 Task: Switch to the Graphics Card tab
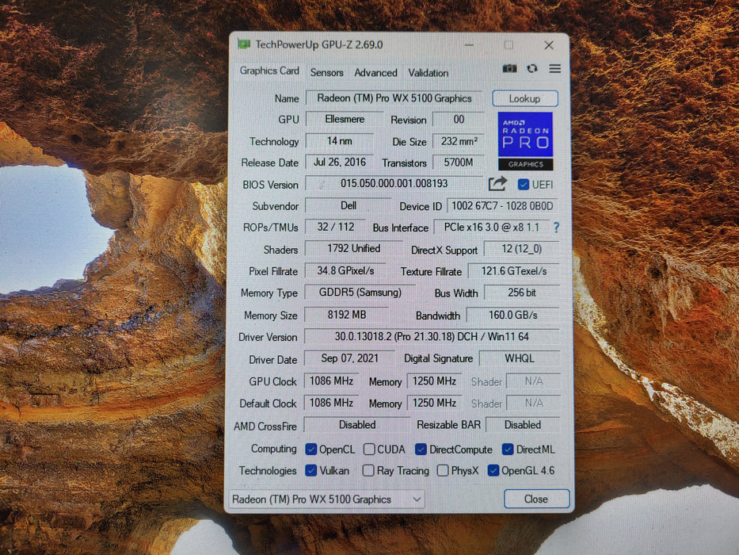tap(269, 71)
